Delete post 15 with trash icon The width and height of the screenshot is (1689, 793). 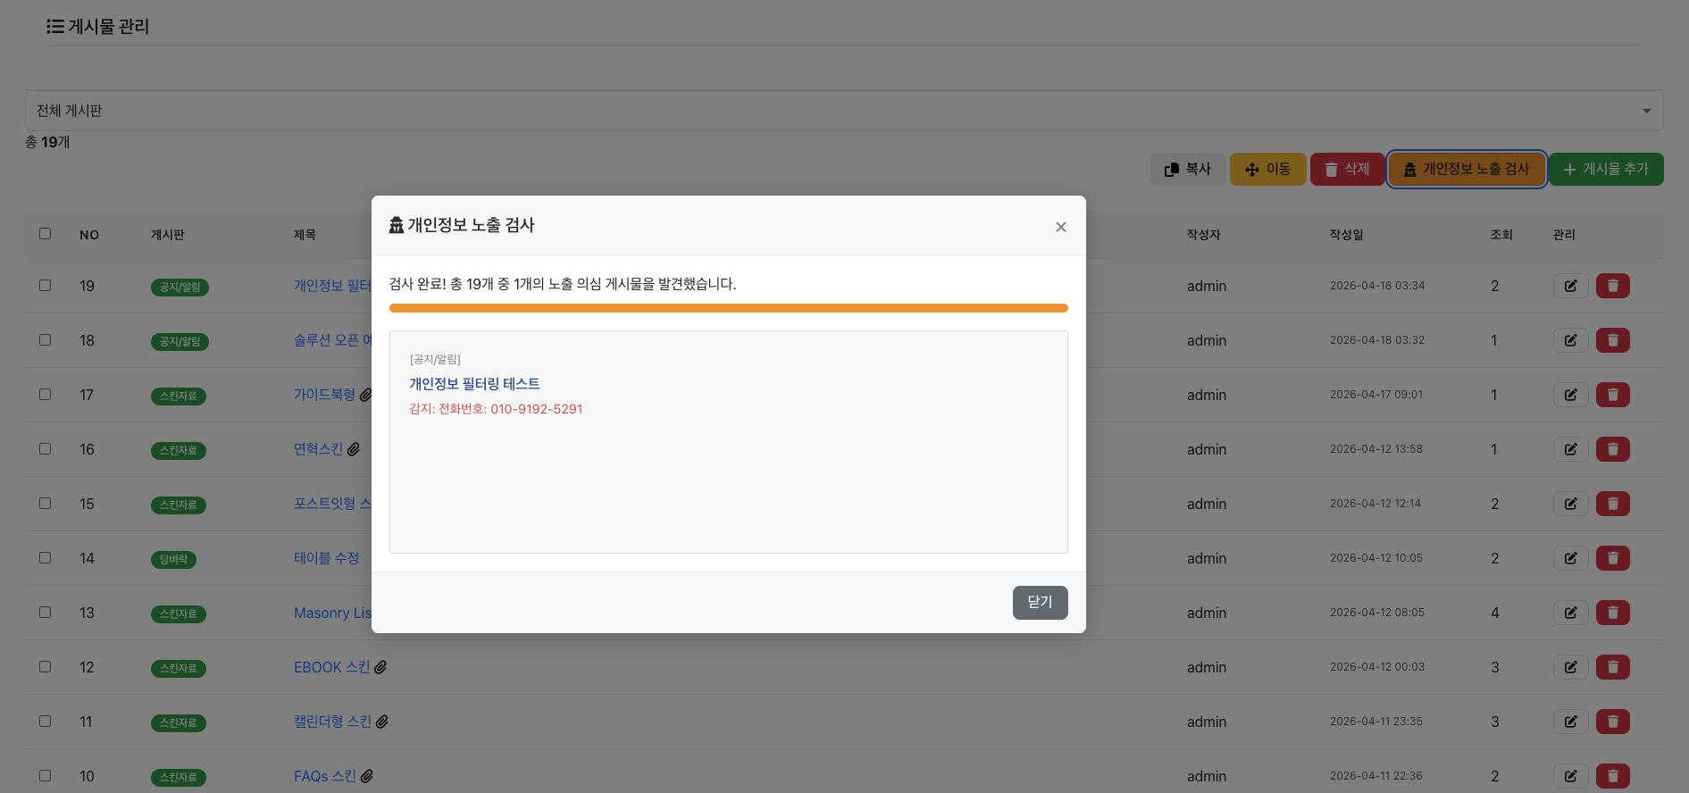click(x=1613, y=504)
